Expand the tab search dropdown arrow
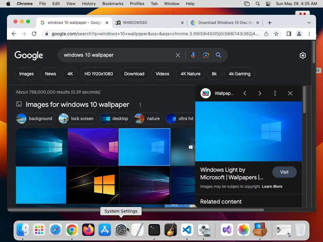Image resolution: width=323 pixels, height=242 pixels. click(309, 23)
